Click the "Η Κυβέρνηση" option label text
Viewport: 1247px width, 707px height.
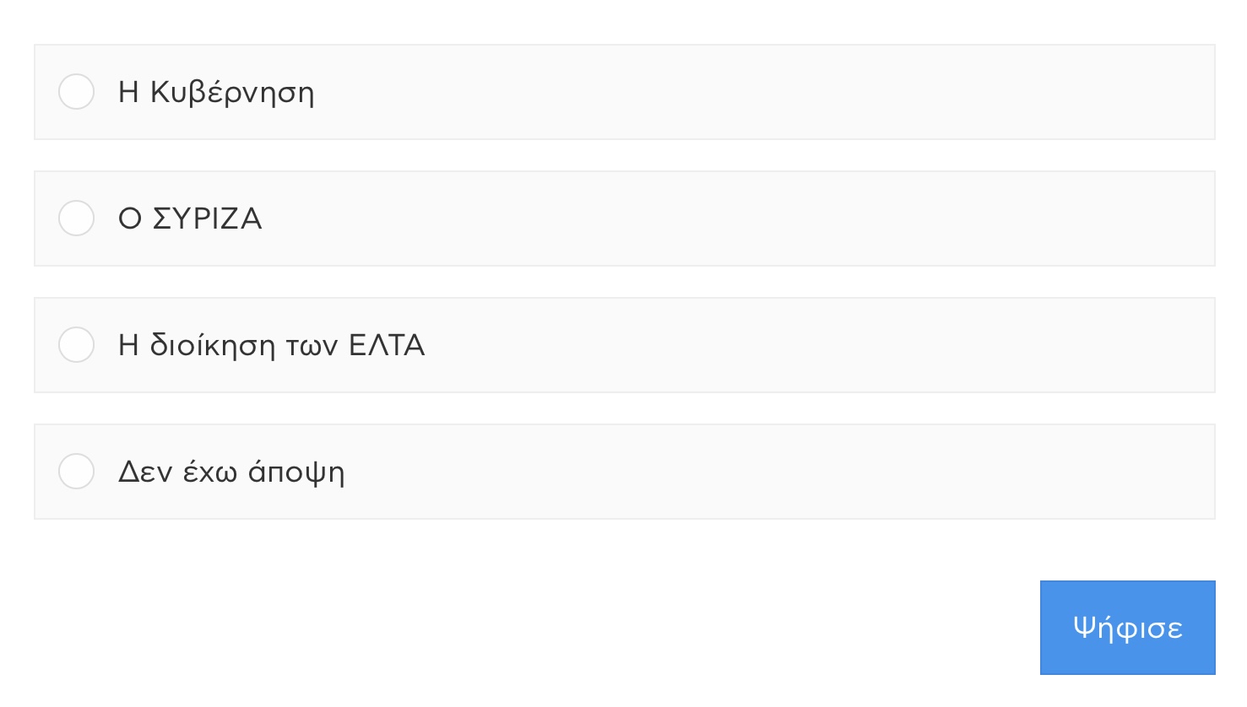point(216,93)
